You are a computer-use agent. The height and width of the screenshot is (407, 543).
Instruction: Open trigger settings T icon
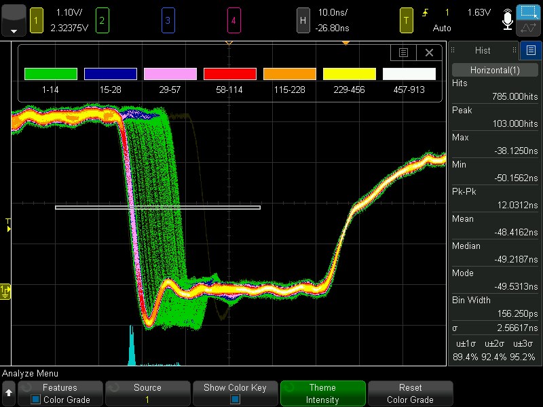[x=406, y=21]
